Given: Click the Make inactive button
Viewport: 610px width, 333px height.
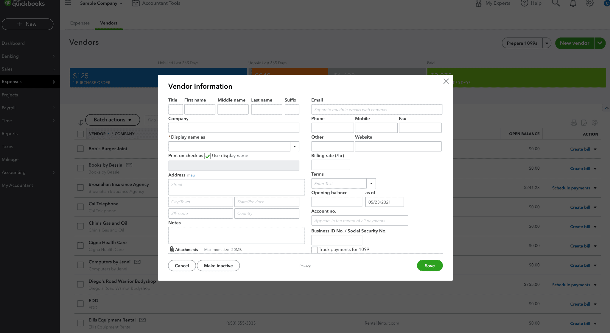Looking at the screenshot, I should coord(218,265).
